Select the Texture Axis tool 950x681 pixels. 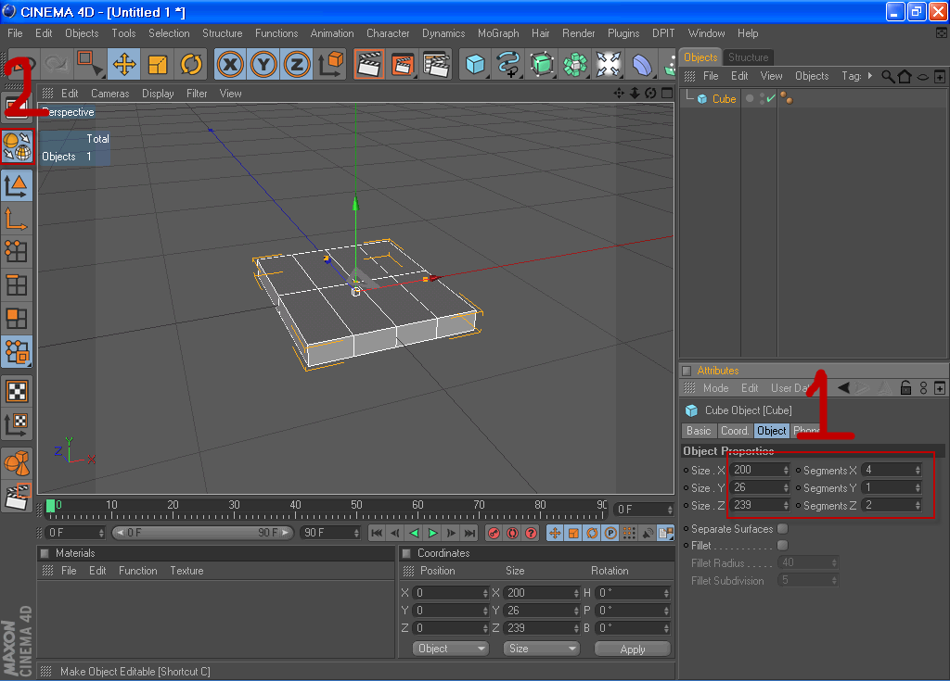17,424
